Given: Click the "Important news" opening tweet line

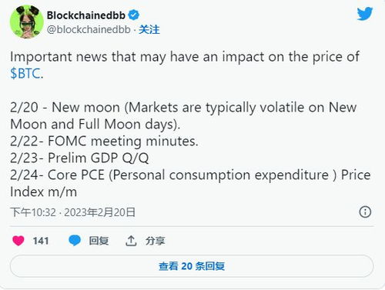Looking at the screenshot, I should [185, 57].
